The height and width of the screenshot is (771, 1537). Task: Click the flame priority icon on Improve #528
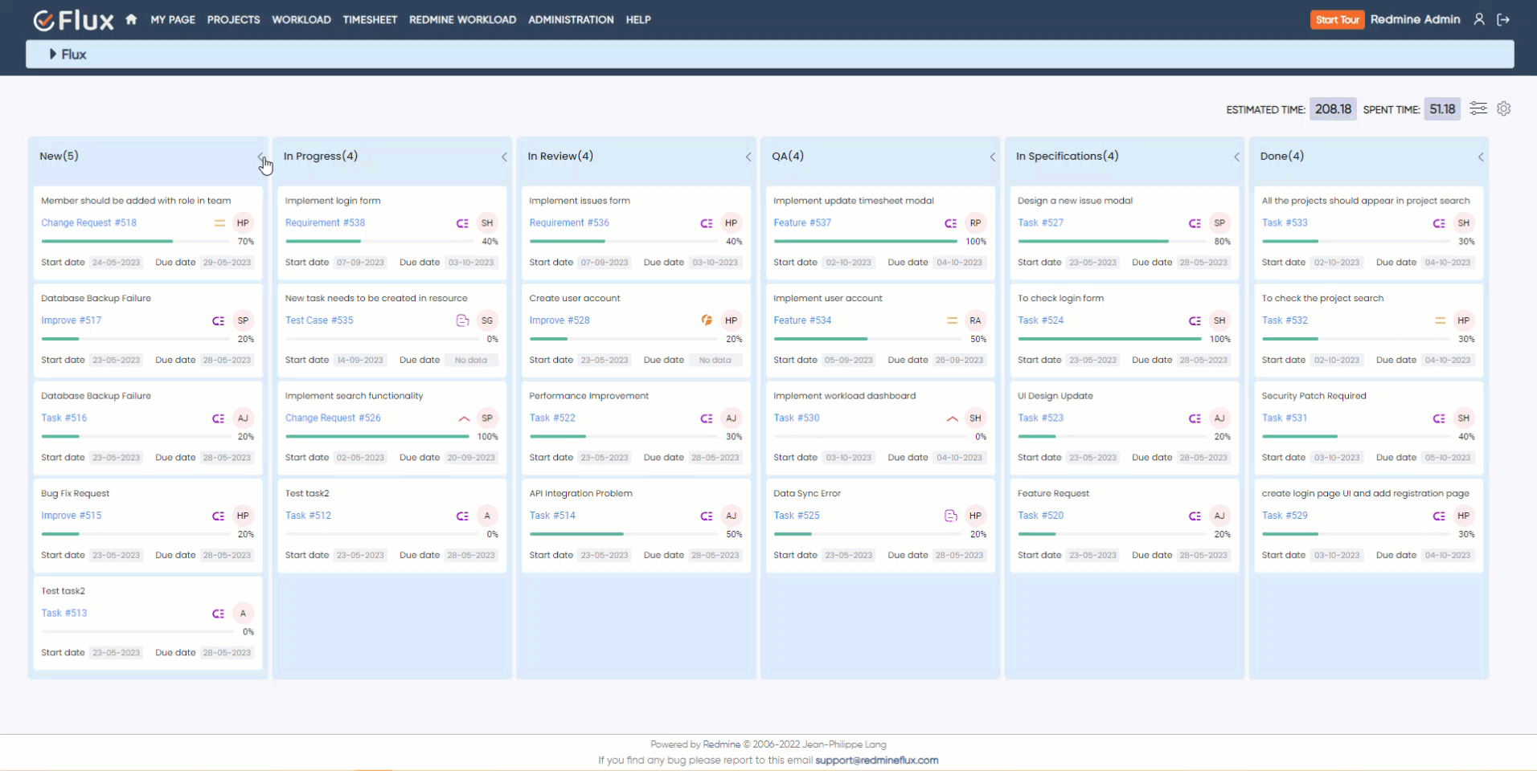click(706, 320)
